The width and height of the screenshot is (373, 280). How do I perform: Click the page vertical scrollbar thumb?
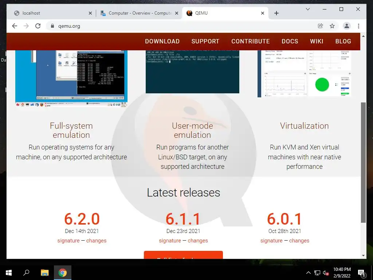tap(363, 163)
